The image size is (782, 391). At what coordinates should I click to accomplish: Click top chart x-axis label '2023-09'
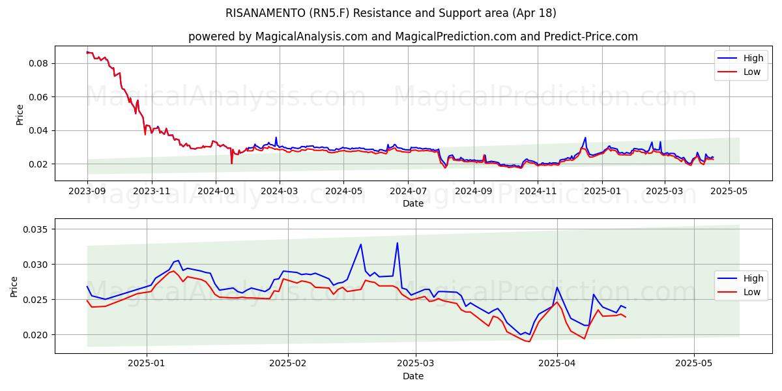click(x=87, y=191)
